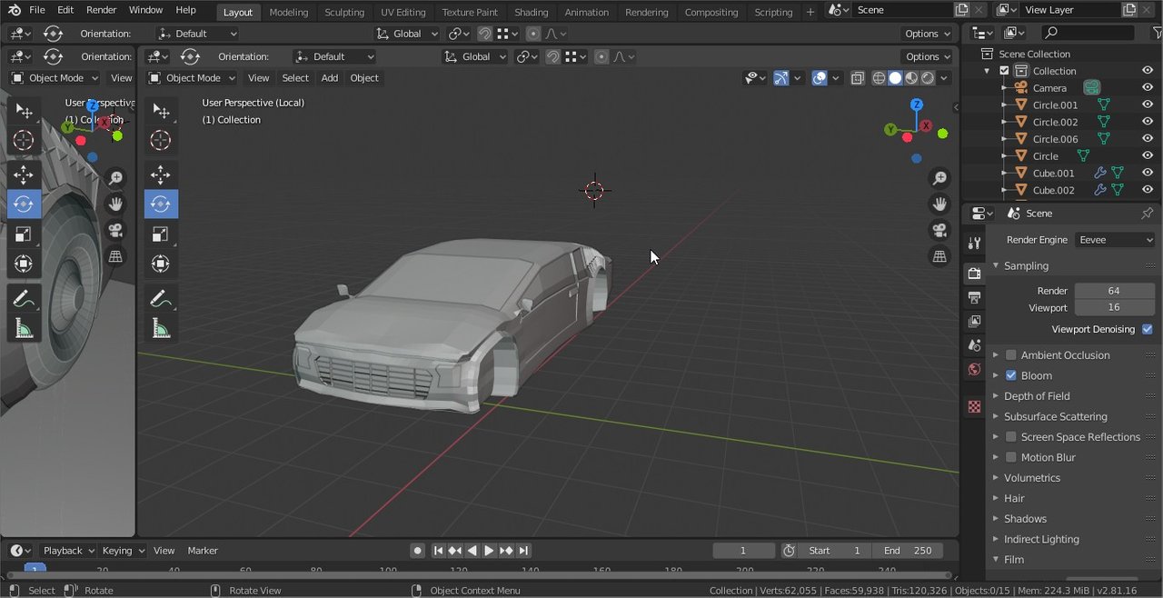Open Global transform orientation dropdown in main viewport
The width and height of the screenshot is (1163, 598).
pyautogui.click(x=475, y=56)
